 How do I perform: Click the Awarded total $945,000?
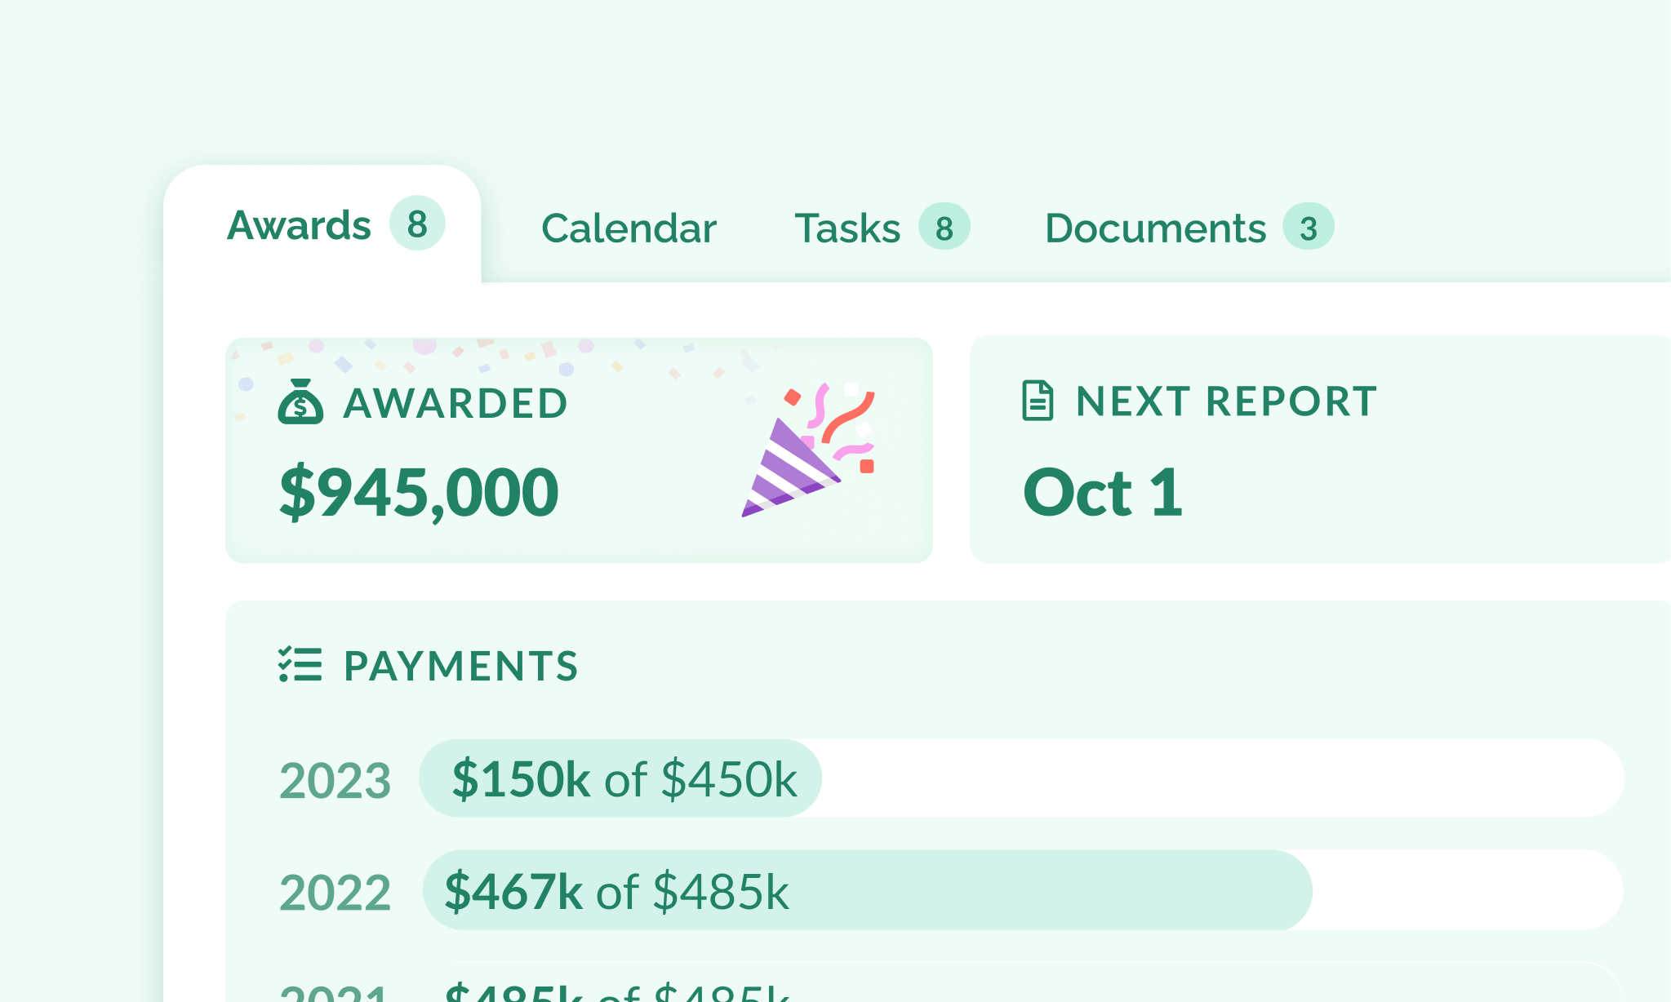pyautogui.click(x=419, y=490)
